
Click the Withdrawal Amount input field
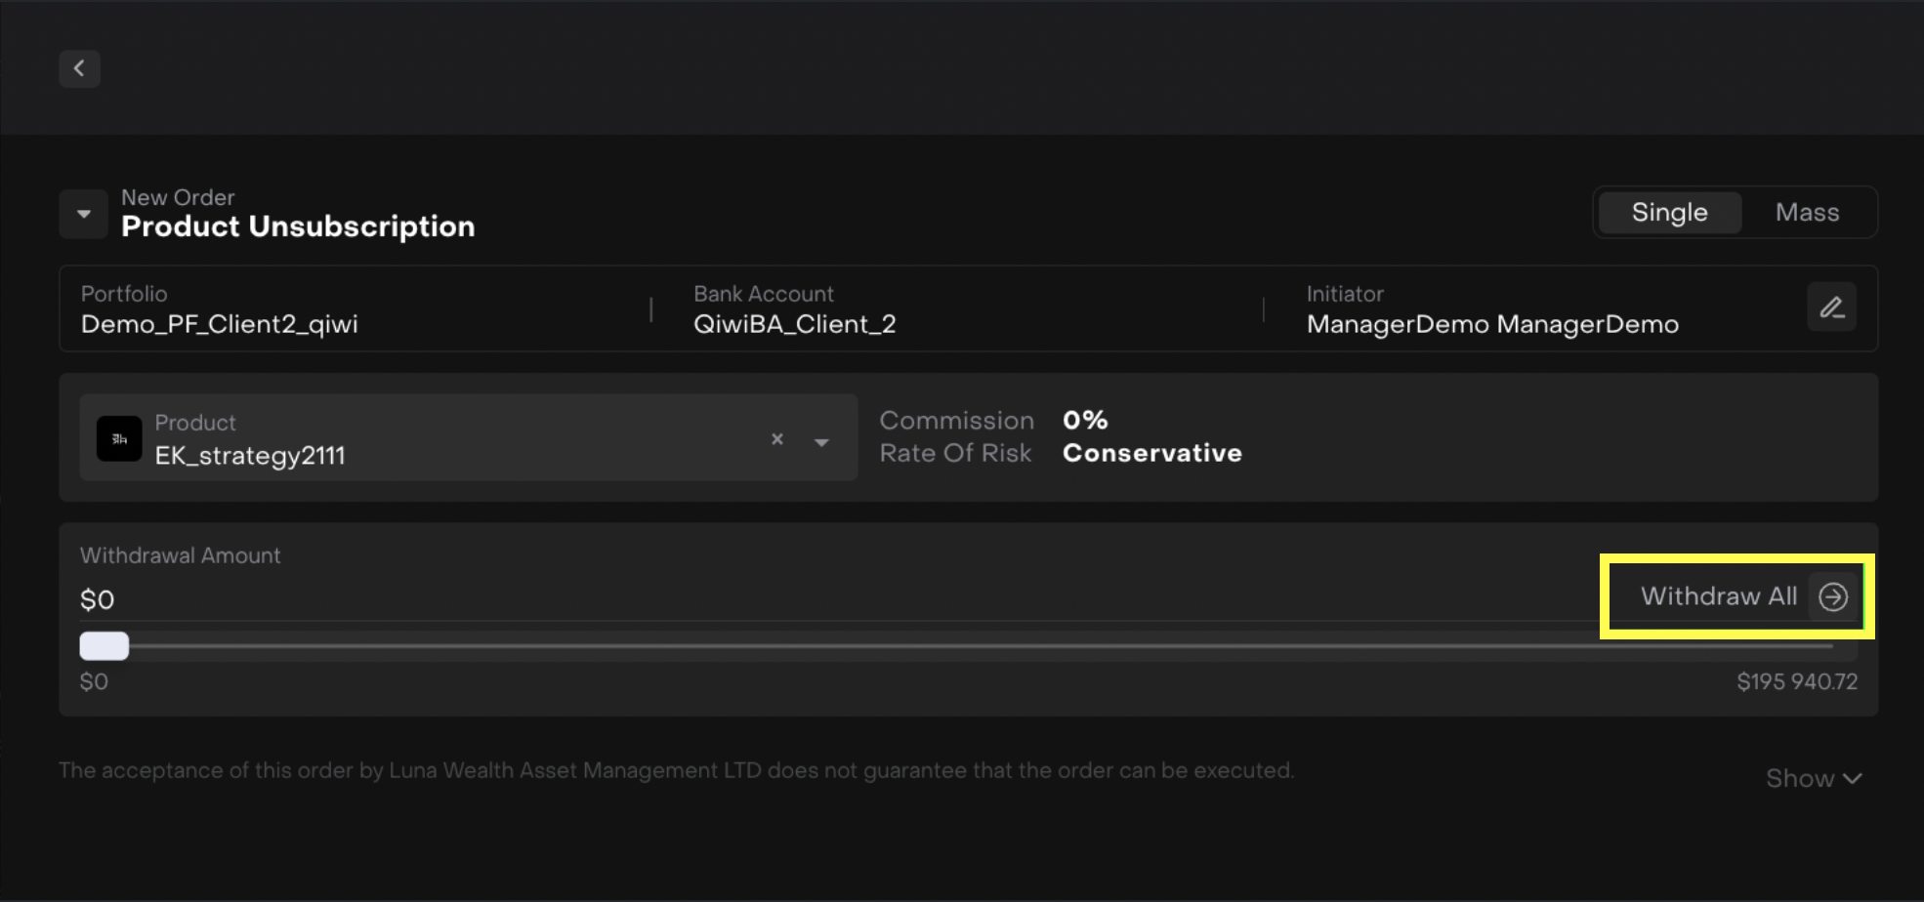point(781,598)
